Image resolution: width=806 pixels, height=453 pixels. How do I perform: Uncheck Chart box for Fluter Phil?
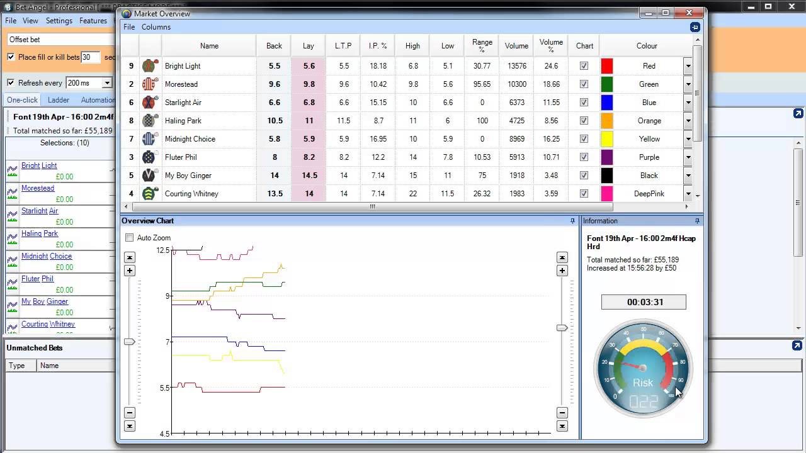(x=584, y=157)
